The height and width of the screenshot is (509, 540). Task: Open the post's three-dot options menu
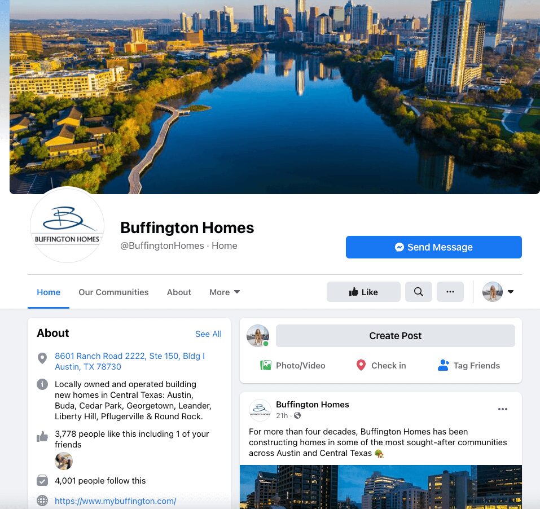502,409
